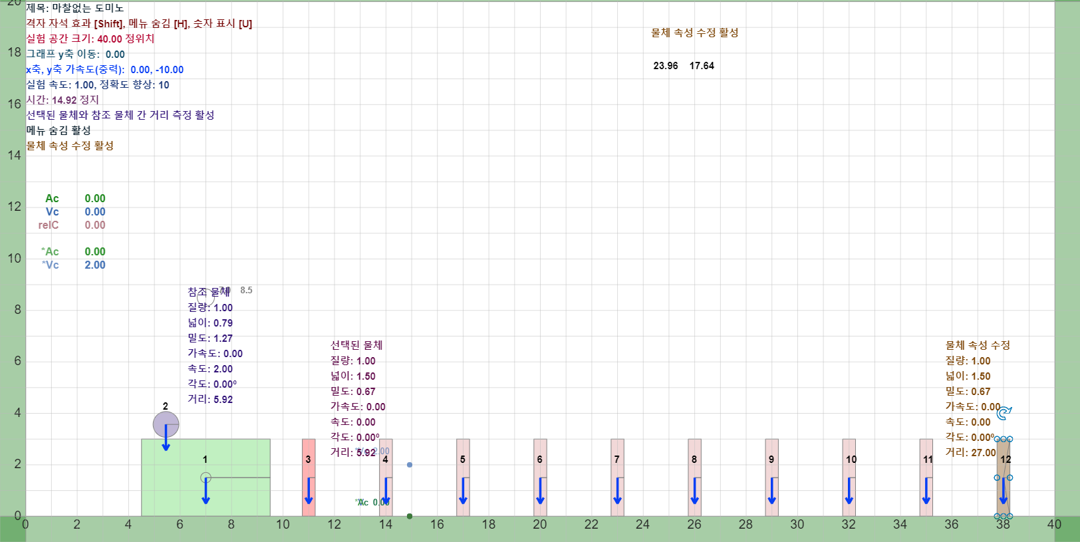The height and width of the screenshot is (542, 1080).
Task: Select the domino labeled 9
Action: [x=771, y=477]
